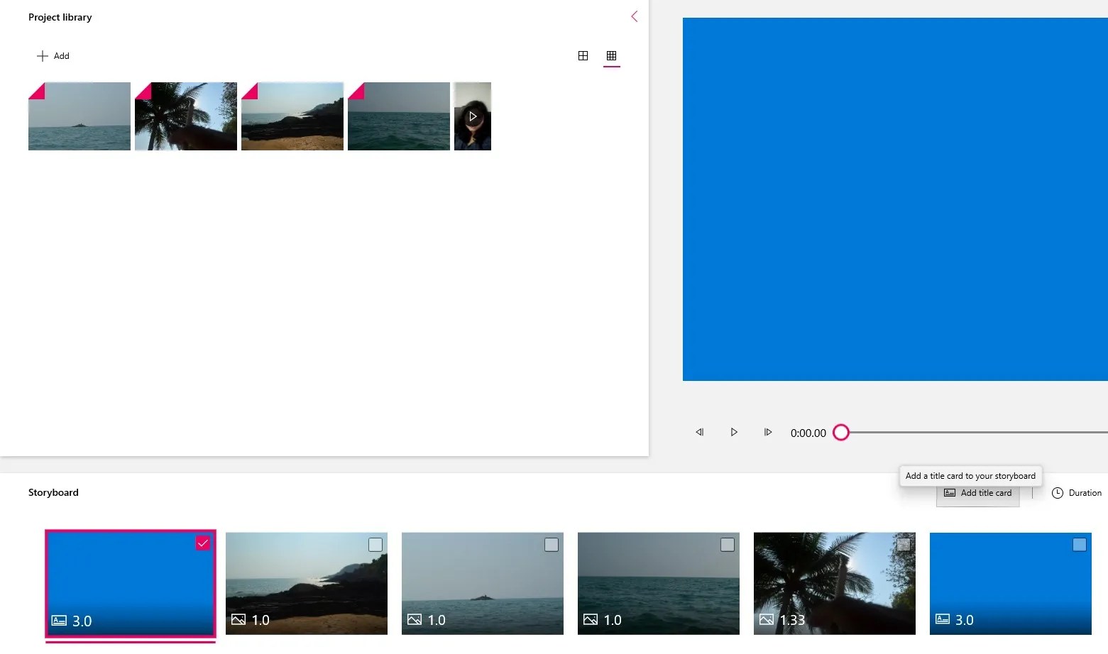1108x654 pixels.
Task: Check the checkbox on the palm tree clip
Action: point(904,543)
